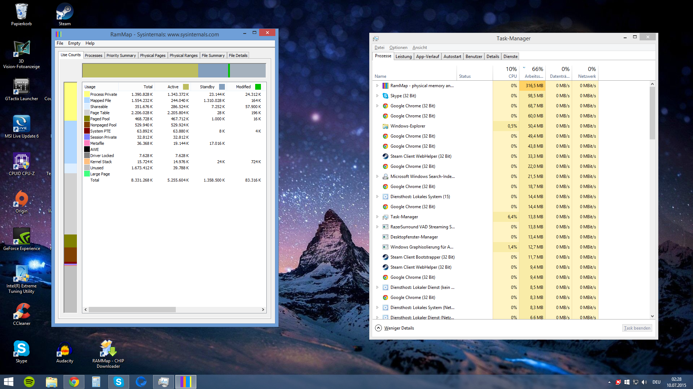Screen dimensions: 693x389
Task: Click the green Modified color swatch
Action: point(258,87)
